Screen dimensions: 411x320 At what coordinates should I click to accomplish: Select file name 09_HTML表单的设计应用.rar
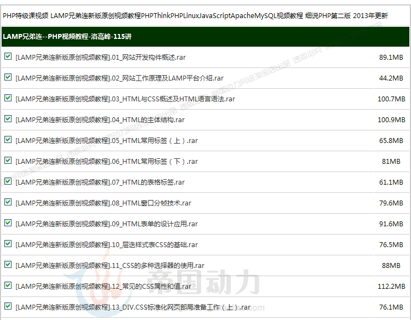pyautogui.click(x=107, y=224)
